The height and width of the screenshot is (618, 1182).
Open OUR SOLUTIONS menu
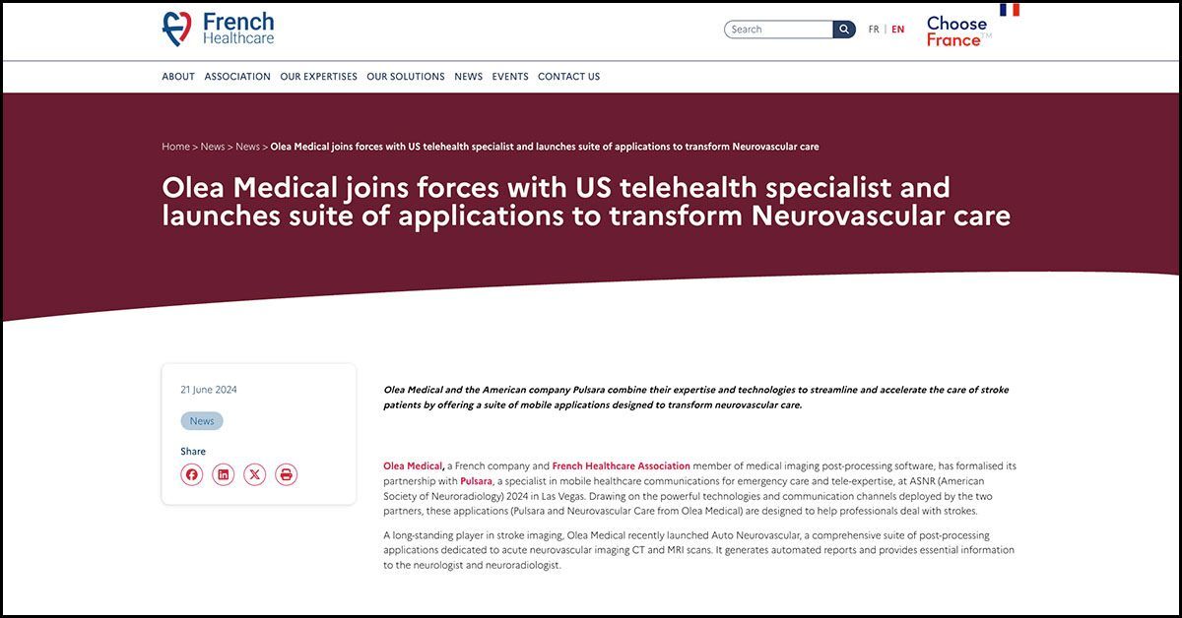[x=406, y=77]
